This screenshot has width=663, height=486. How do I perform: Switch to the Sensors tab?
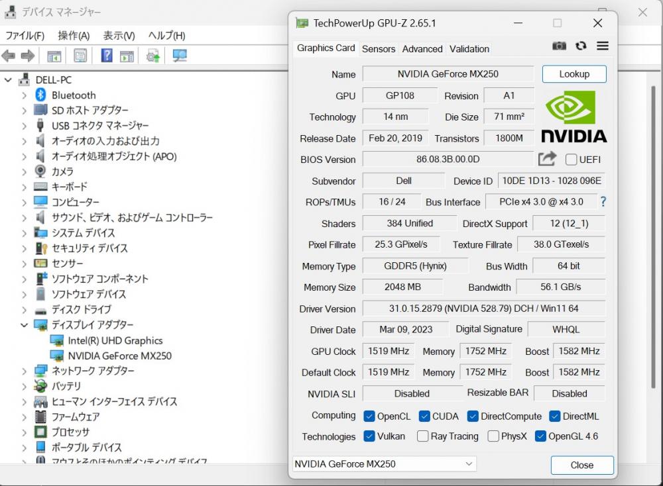coord(379,49)
